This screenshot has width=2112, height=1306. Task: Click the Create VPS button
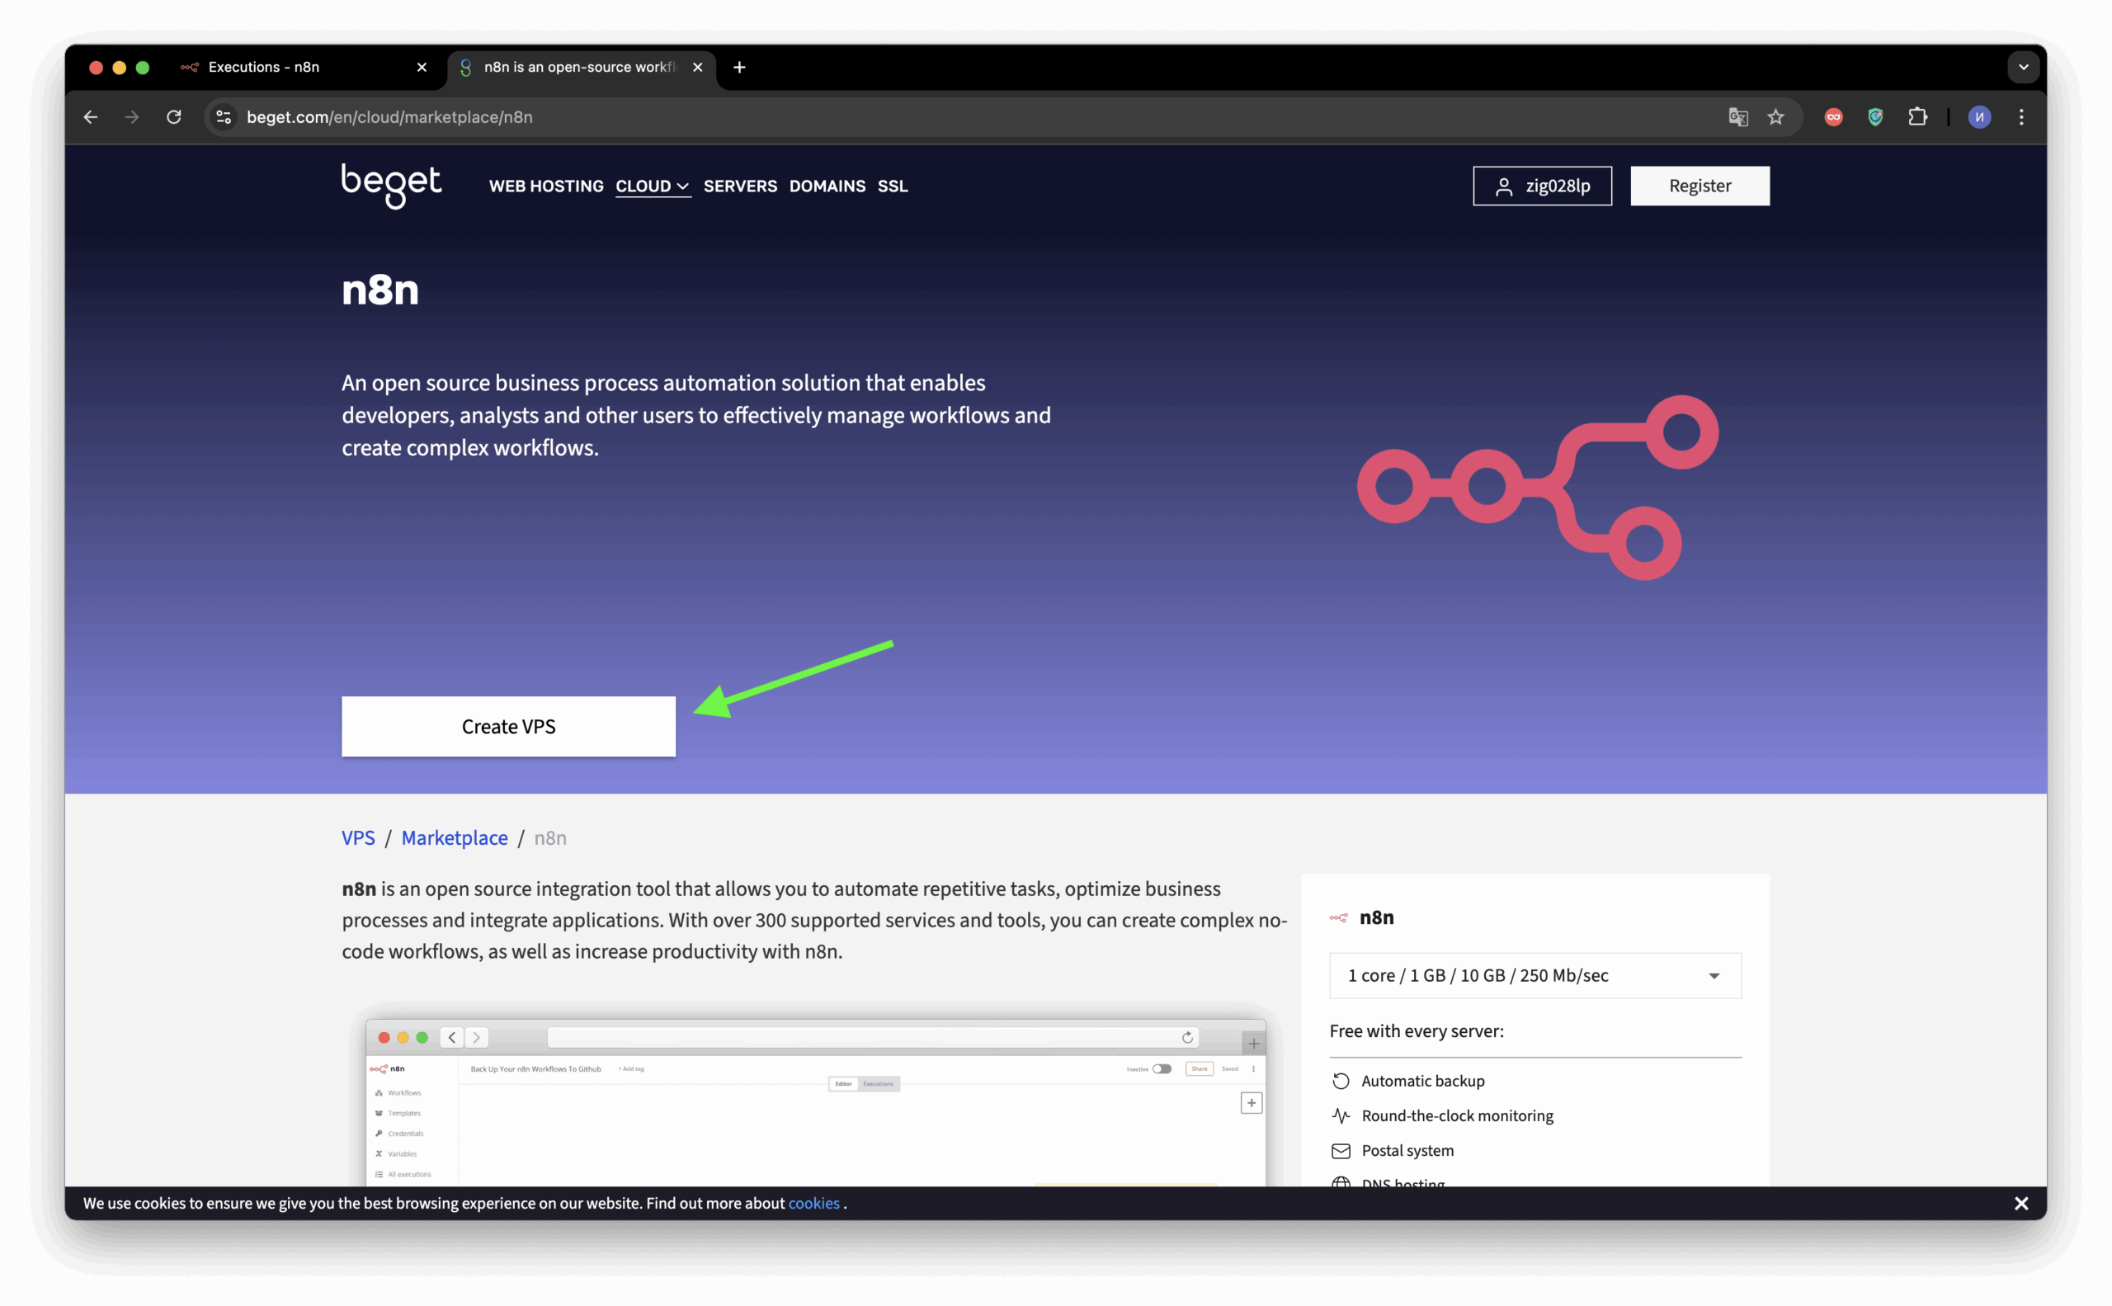tap(508, 726)
